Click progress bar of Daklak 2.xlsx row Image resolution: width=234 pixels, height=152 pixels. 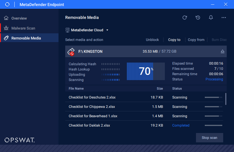click(214, 125)
